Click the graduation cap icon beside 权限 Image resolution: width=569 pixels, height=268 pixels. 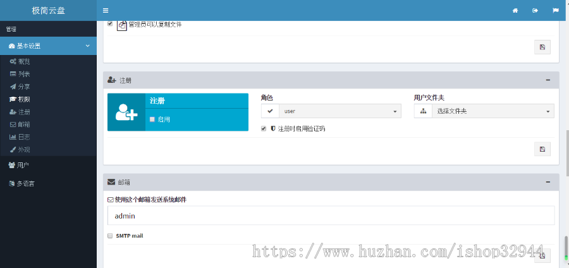coord(13,99)
